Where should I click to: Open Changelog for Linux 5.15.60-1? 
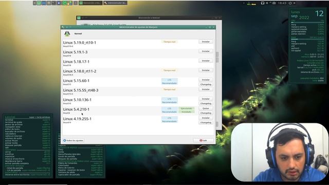tap(206, 84)
